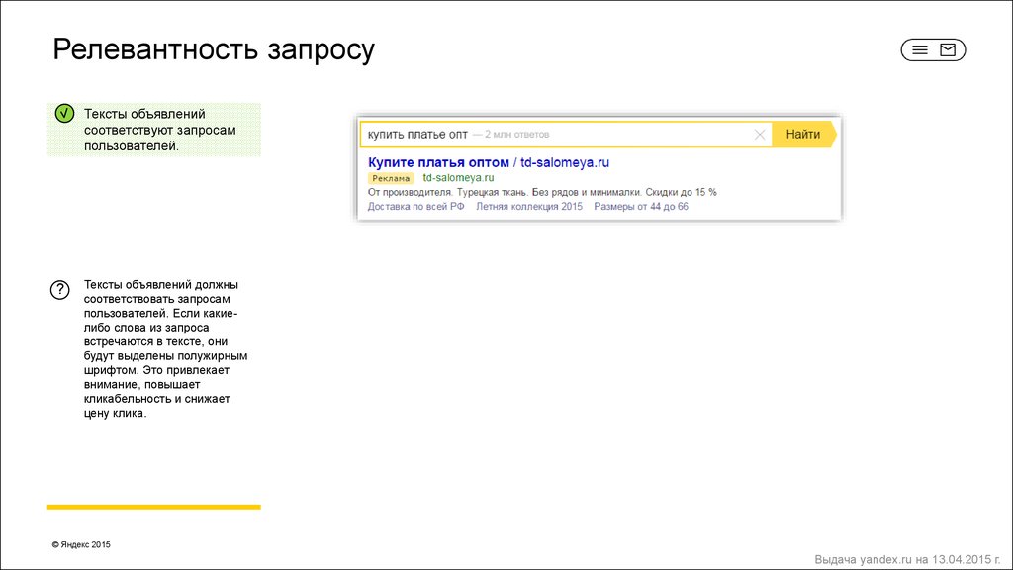The image size is (1013, 570).
Task: Click the green checkmark circle icon
Action: pyautogui.click(x=62, y=114)
